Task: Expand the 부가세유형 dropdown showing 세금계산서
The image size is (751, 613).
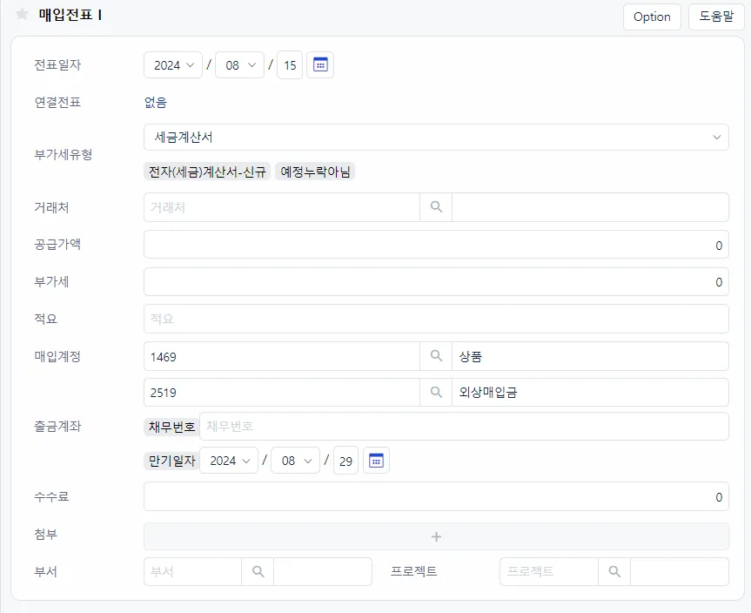Action: click(x=436, y=137)
